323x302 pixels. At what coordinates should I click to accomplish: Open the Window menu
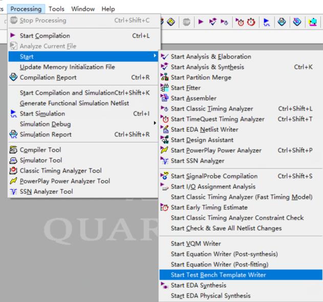[x=83, y=9]
